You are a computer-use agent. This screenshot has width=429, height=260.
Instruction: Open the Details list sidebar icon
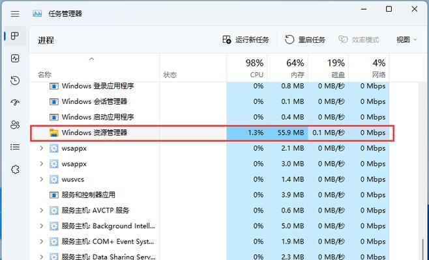pyautogui.click(x=15, y=147)
